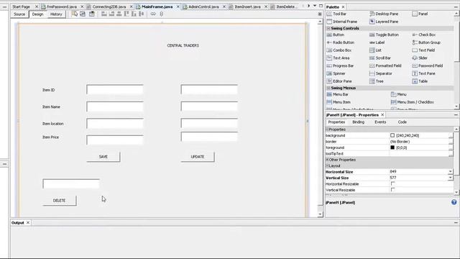
Task: Click Center Horizontally toolbar icon
Action: (119, 14)
